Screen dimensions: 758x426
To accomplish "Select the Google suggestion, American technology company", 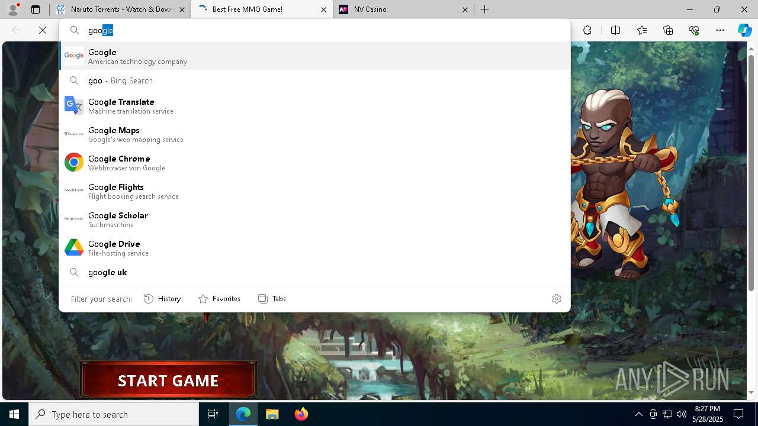I will point(314,56).
